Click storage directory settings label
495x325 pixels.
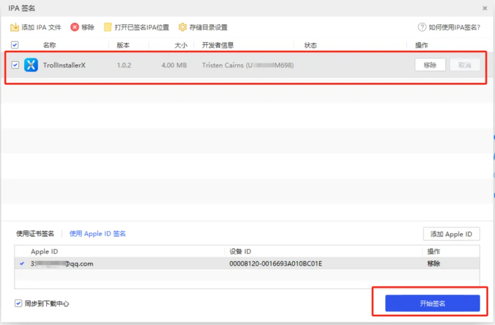click(x=209, y=28)
